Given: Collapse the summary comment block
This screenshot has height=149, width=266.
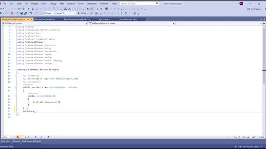Looking at the screenshot, I should (16, 76).
